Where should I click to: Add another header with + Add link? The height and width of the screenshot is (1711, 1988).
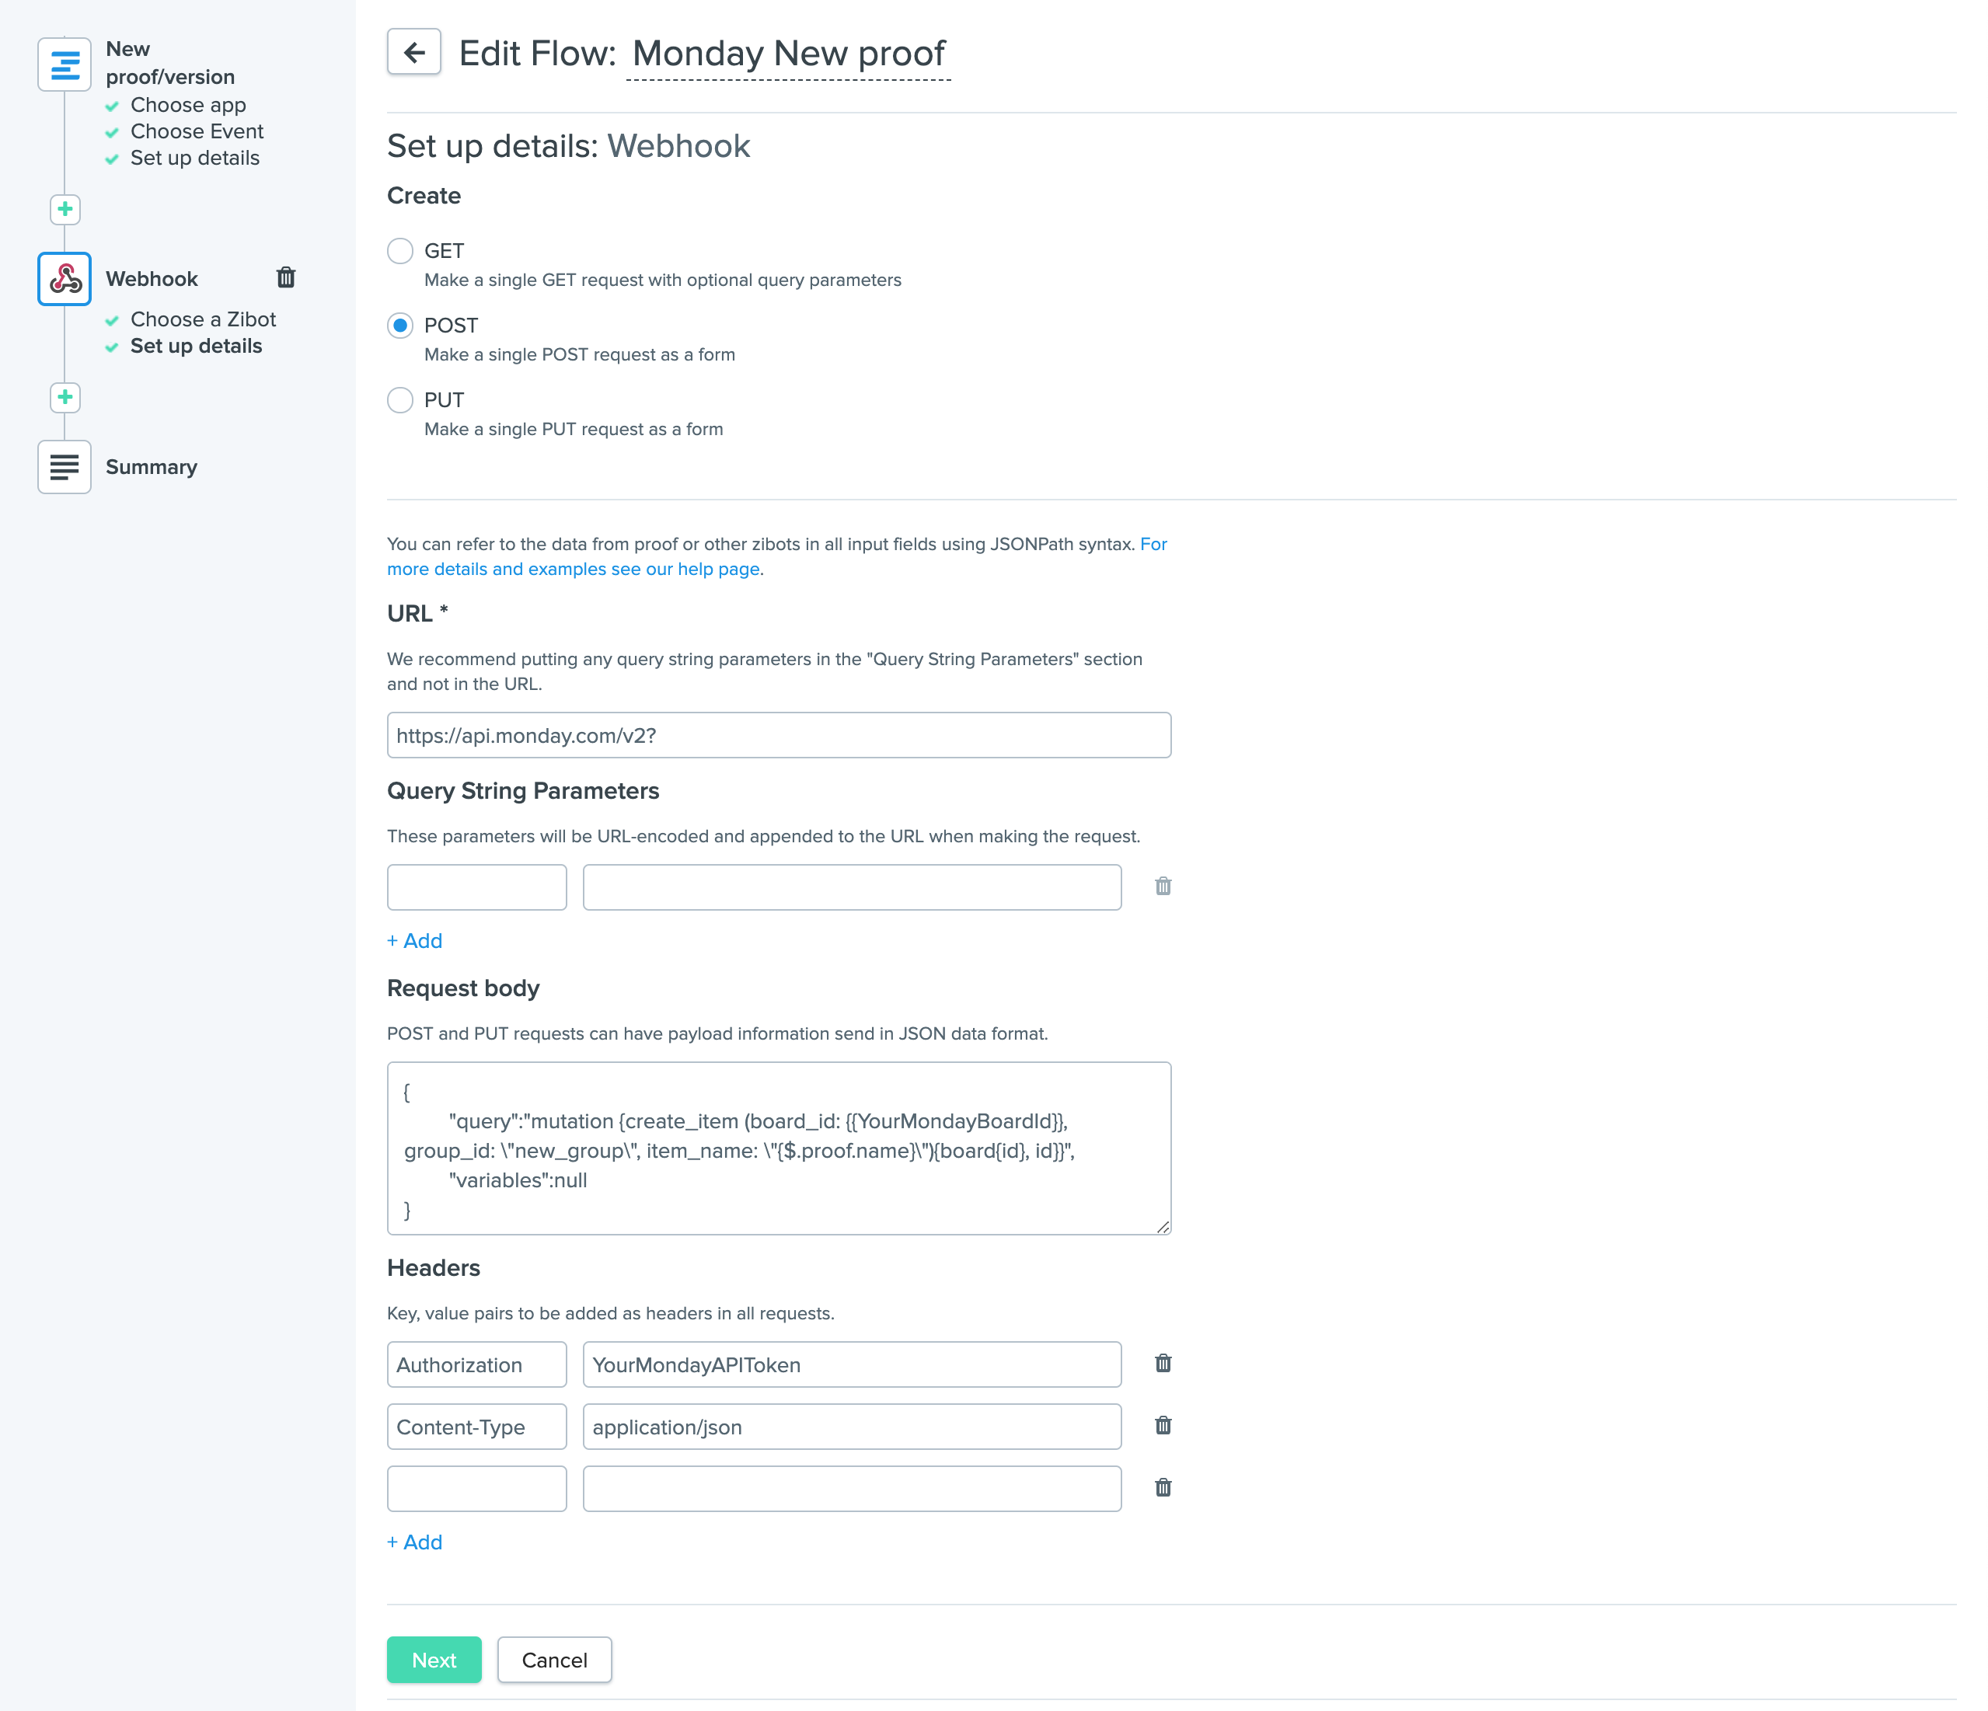coord(414,1542)
